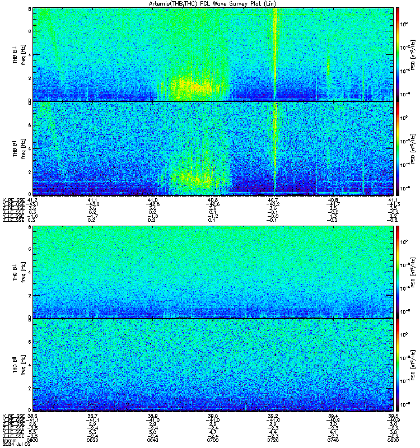Click the 0740 time tick label
Screen dimensions: 420x448
pos(333,441)
